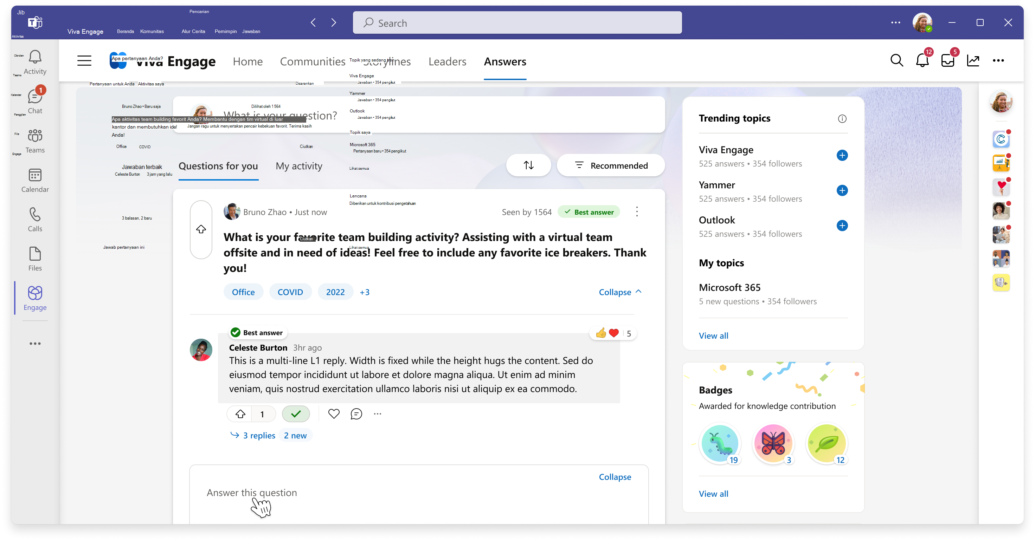The height and width of the screenshot is (541, 1035).
Task: Collapse the answer box
Action: [615, 477]
